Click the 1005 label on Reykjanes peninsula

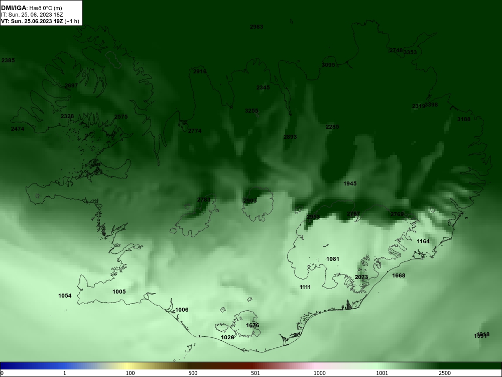click(x=119, y=292)
